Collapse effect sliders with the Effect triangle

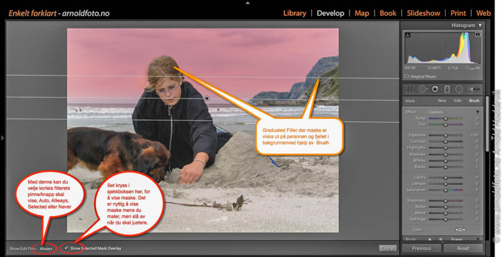(478, 112)
